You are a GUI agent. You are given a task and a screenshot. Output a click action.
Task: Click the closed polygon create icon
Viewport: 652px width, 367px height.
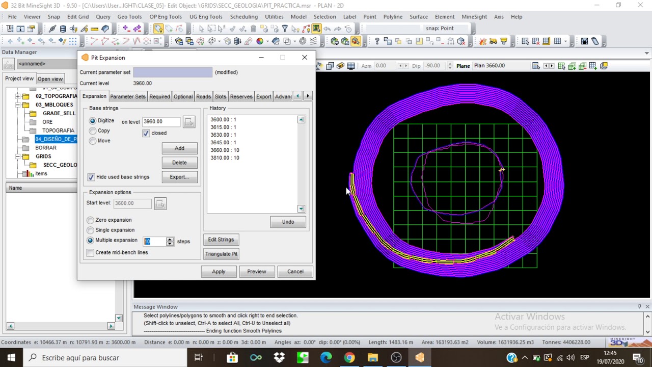[105, 41]
